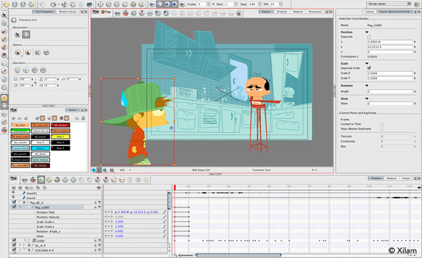Viewport: 422px width, 258px height.
Task: Mute the Sound1 layer speaker
Action: coord(13,193)
